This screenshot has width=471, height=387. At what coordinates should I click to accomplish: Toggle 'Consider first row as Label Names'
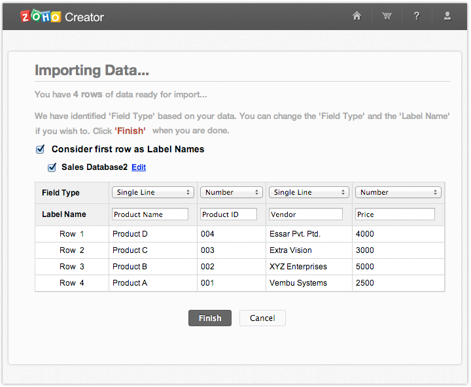point(41,149)
